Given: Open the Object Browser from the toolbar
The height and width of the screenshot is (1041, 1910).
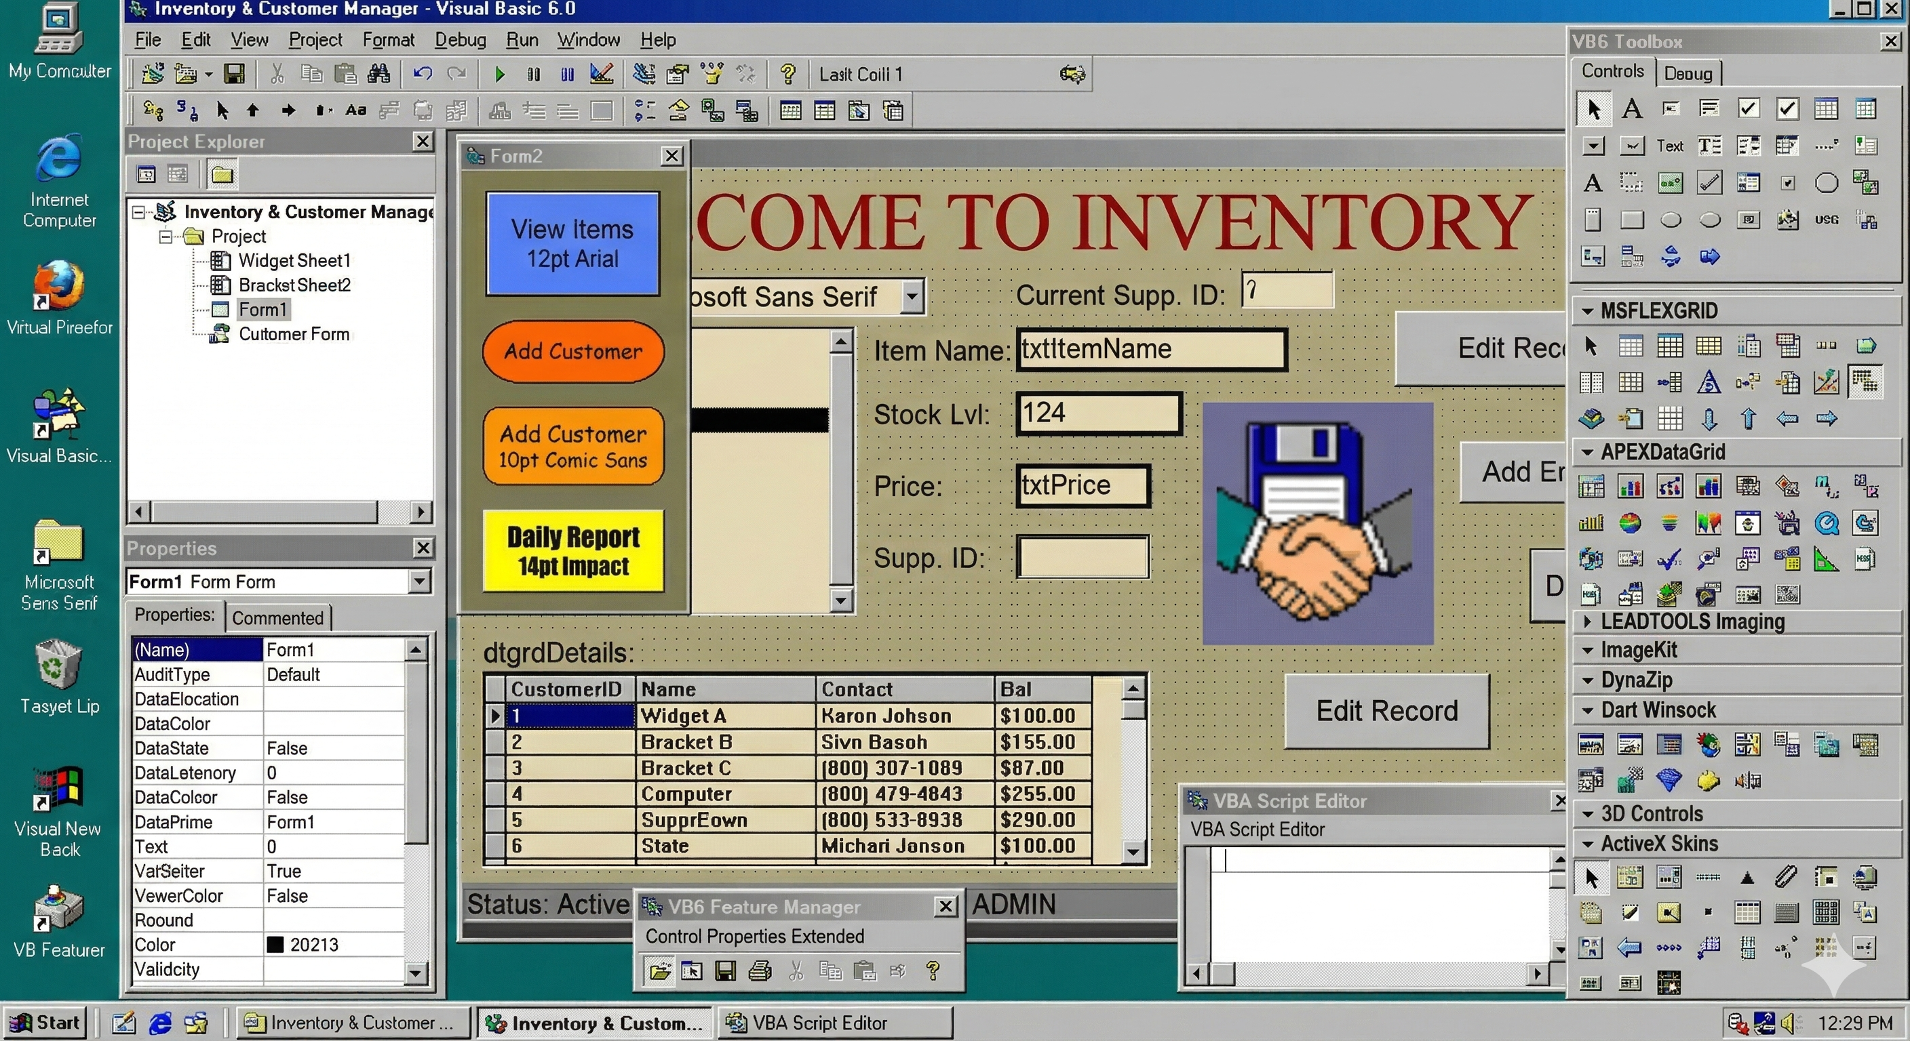Looking at the screenshot, I should 710,73.
